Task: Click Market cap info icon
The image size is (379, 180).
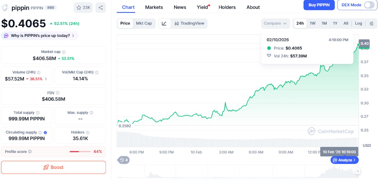Action: click(x=64, y=52)
